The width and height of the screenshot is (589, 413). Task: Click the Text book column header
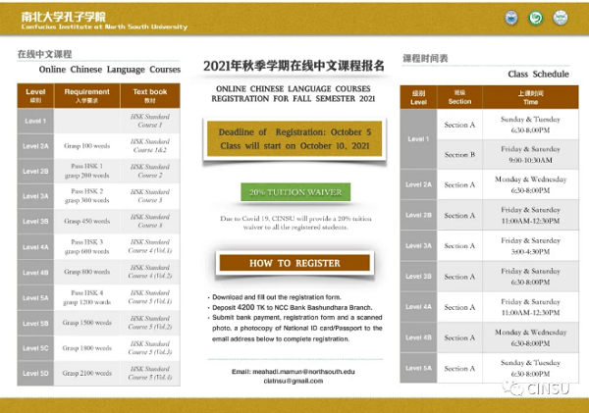150,95
